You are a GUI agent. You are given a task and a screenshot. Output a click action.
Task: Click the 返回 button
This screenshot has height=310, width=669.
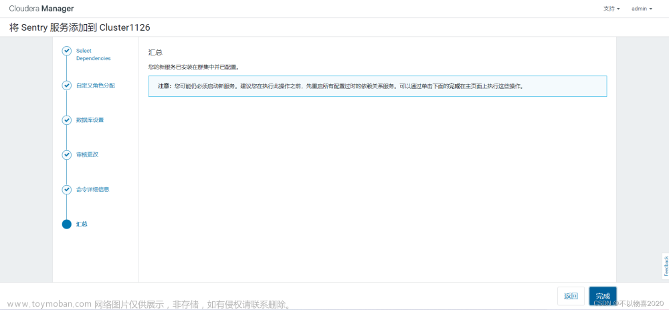pyautogui.click(x=571, y=296)
